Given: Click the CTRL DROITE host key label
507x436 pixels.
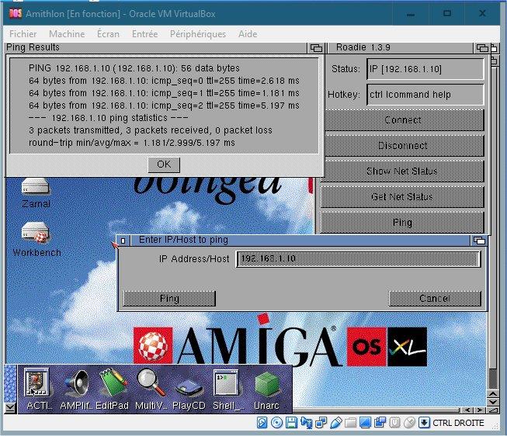Looking at the screenshot, I should [458, 423].
